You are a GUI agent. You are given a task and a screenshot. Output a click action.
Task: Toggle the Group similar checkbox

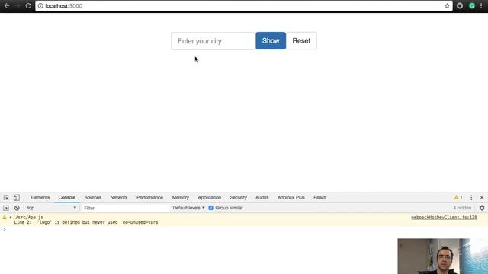click(x=210, y=208)
